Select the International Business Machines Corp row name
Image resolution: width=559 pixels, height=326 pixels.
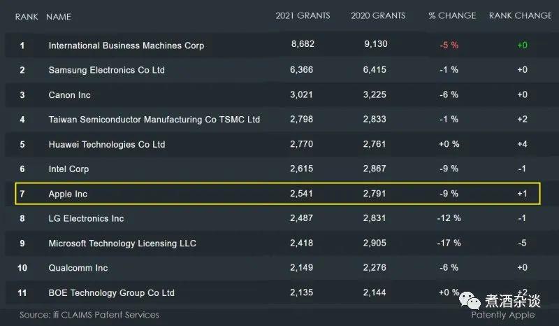click(126, 45)
